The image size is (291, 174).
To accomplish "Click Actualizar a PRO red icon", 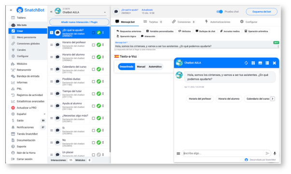I will (x=13, y=108).
